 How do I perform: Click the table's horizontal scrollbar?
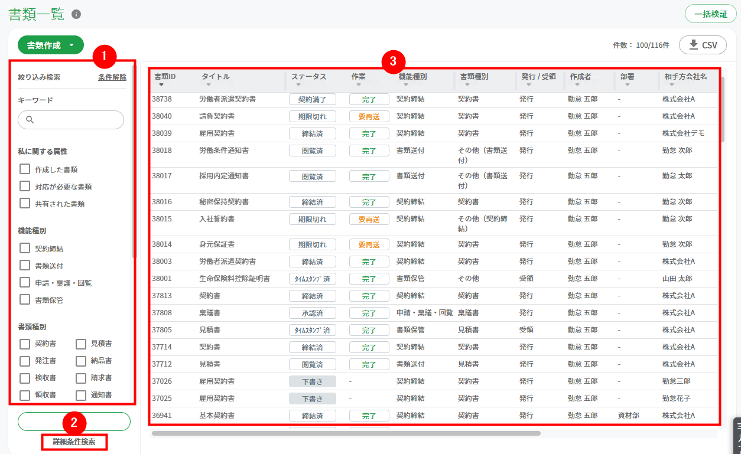point(346,433)
